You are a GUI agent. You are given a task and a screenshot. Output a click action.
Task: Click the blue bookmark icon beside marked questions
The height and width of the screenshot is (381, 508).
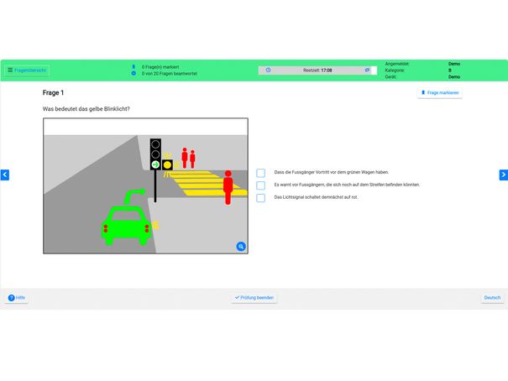click(134, 67)
